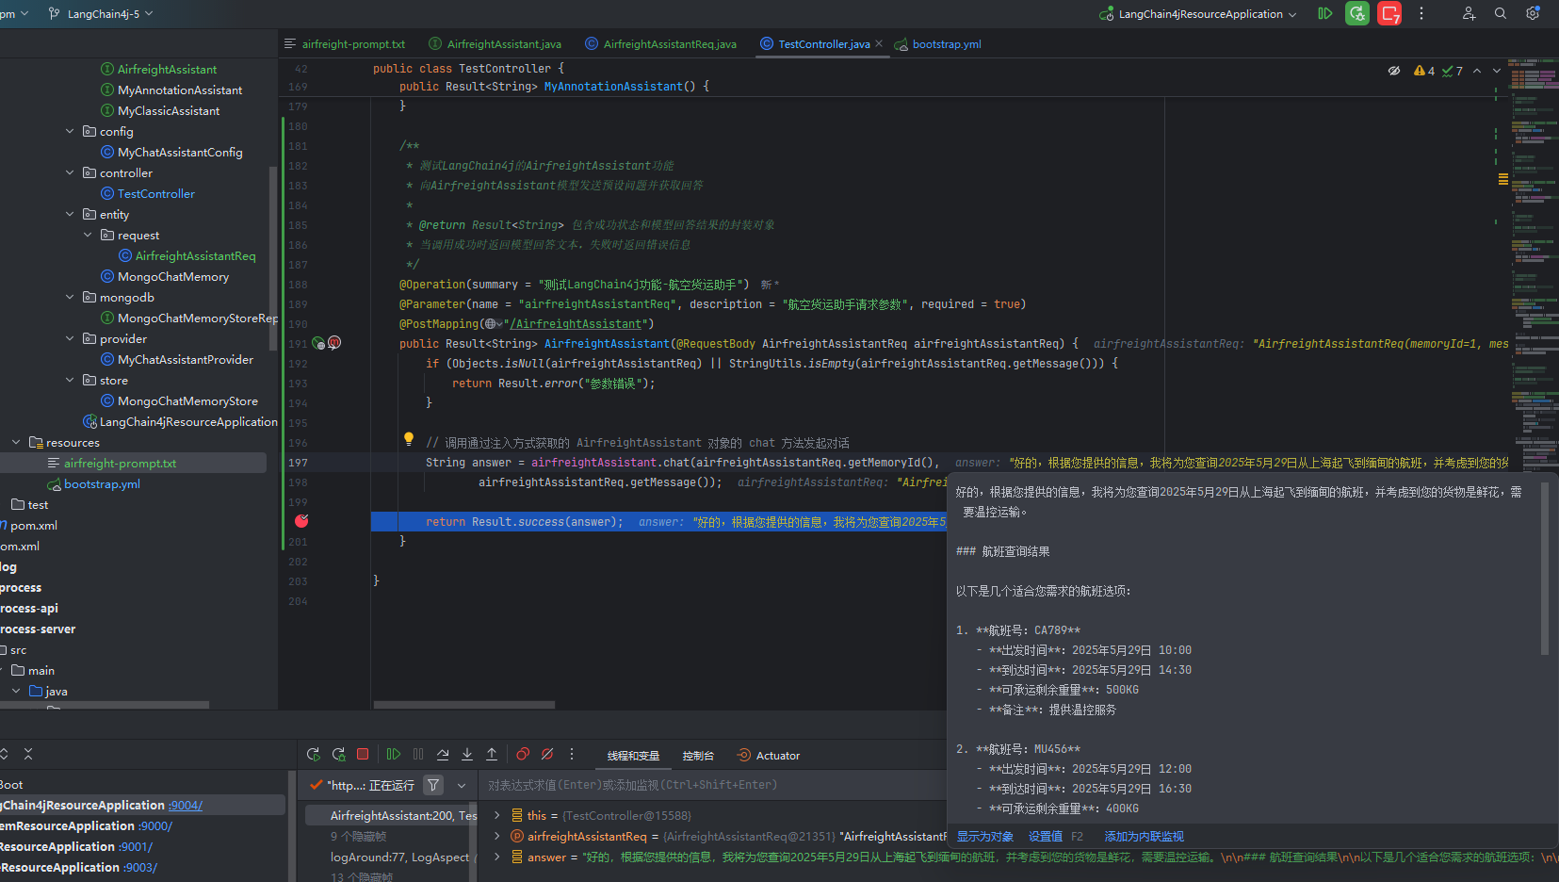
Task: Click the red Stop button with 7 badge
Action: point(1389,13)
